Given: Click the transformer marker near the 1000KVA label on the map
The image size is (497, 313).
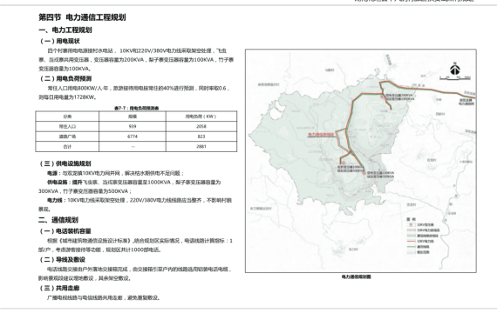Looking at the screenshot, I should pos(383,97).
